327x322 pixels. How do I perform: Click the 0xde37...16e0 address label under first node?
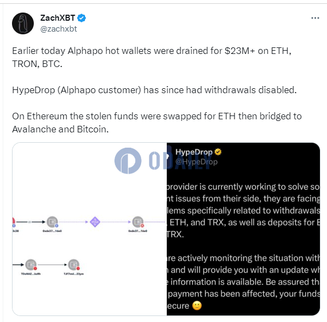pos(52,231)
